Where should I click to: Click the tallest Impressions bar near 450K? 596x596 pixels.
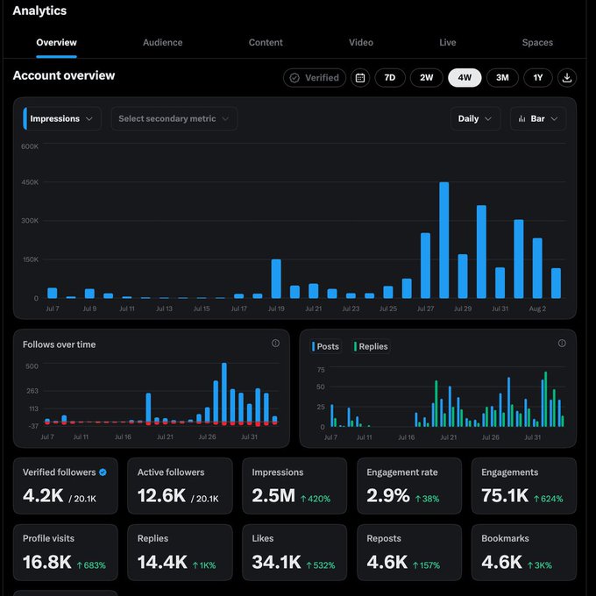444,240
